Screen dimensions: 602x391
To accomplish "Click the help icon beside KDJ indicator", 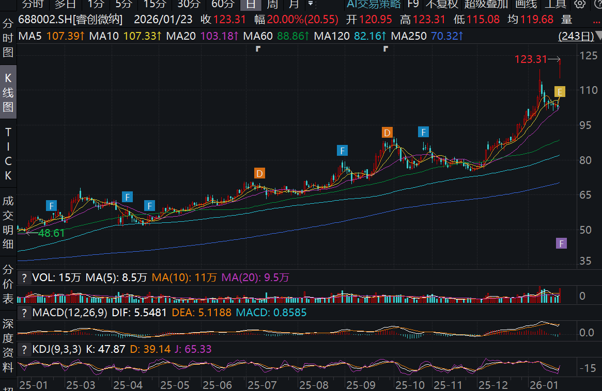I will [x=24, y=349].
